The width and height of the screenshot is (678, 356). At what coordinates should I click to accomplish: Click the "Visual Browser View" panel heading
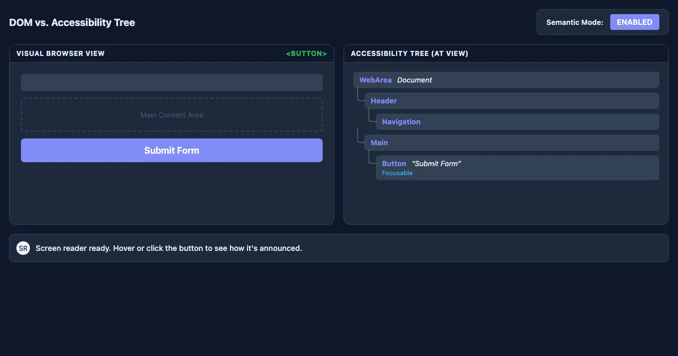click(60, 54)
